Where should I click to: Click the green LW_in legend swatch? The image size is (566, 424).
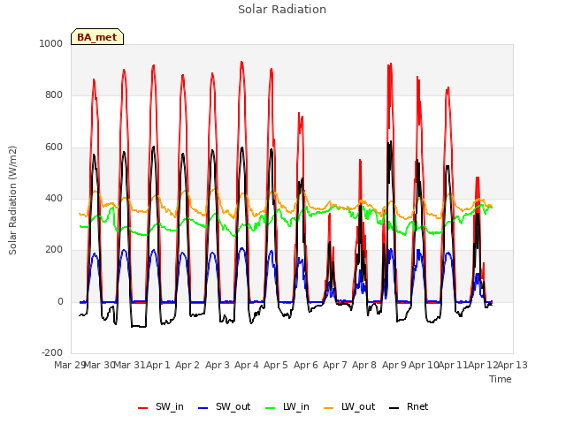[x=271, y=408]
